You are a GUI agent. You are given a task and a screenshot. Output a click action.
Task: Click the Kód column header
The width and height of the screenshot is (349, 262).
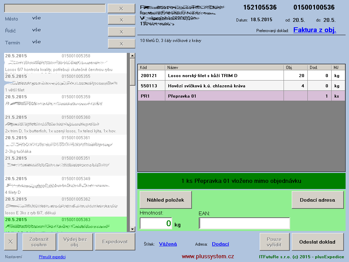coord(151,67)
